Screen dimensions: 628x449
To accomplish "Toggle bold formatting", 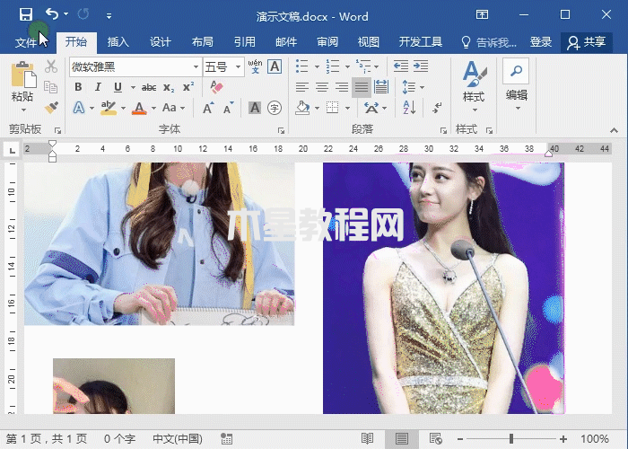I will (x=78, y=87).
